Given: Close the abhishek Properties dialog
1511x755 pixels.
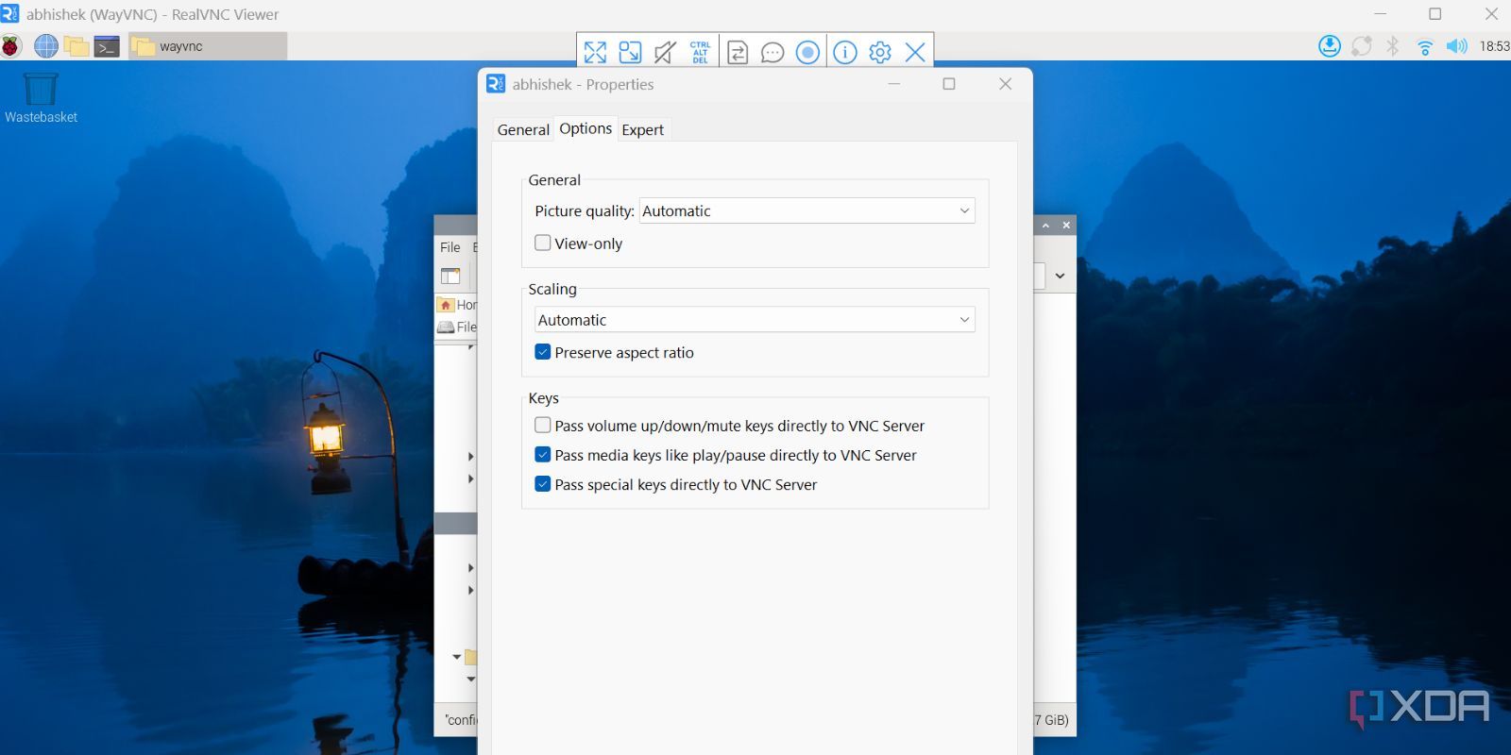Looking at the screenshot, I should 1005,84.
